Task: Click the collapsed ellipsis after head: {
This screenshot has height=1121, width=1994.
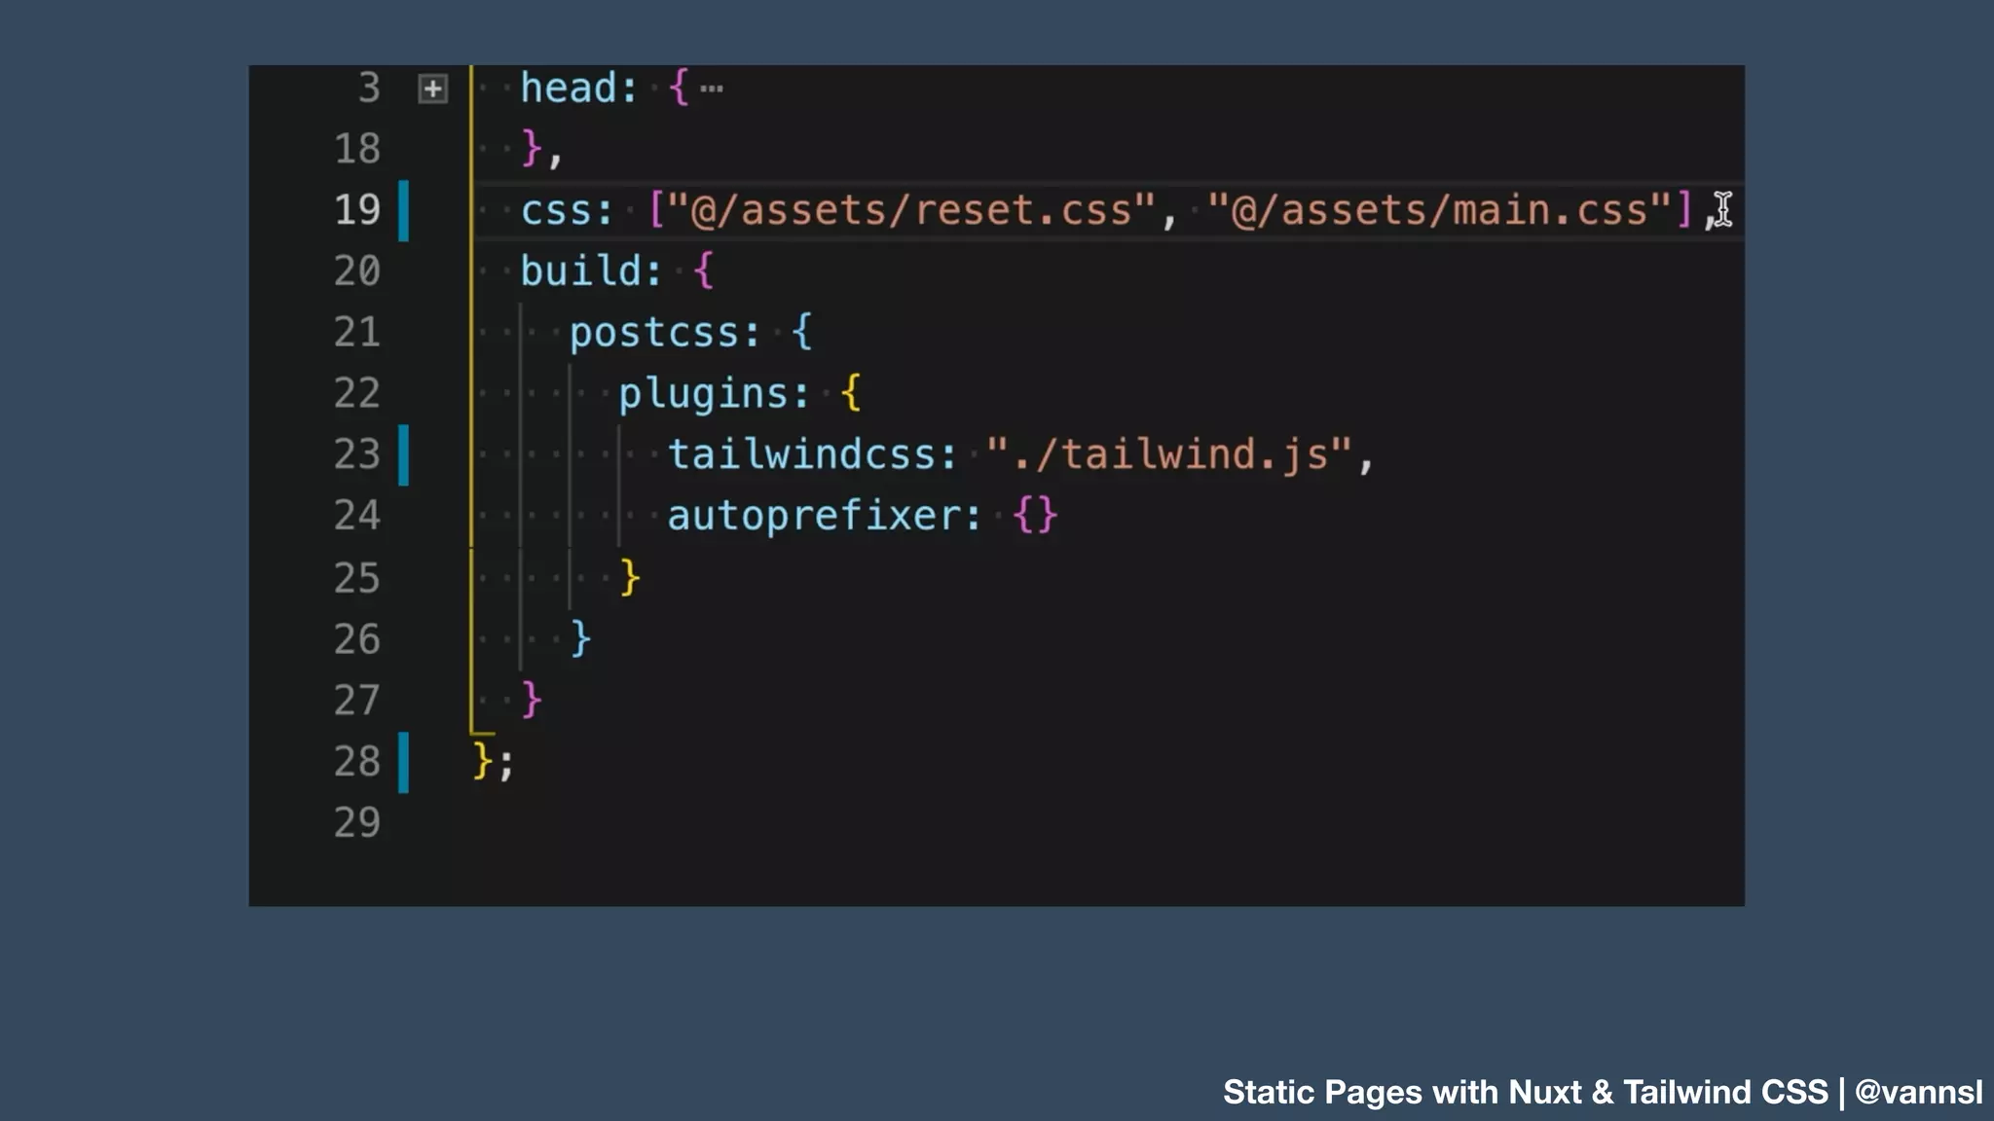Action: coord(712,90)
